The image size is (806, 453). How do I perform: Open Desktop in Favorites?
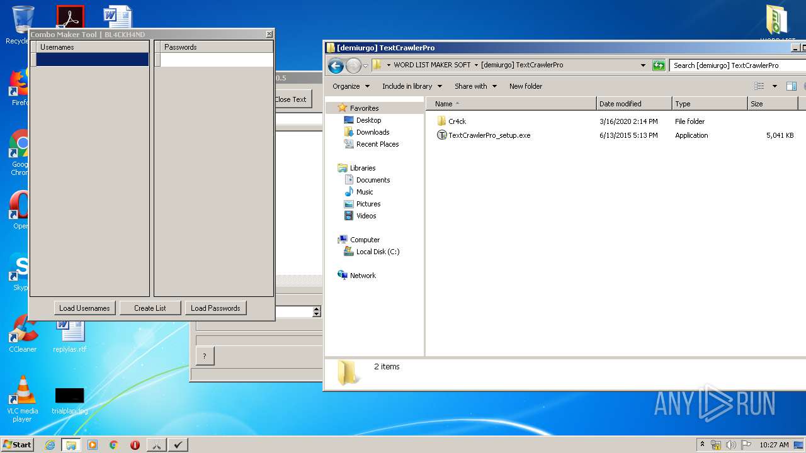pos(368,120)
